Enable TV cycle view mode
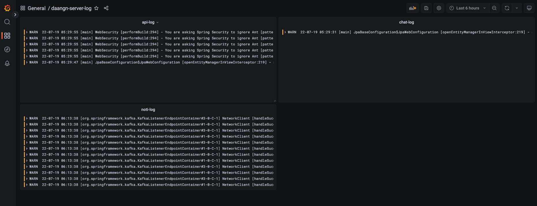 click(x=529, y=8)
